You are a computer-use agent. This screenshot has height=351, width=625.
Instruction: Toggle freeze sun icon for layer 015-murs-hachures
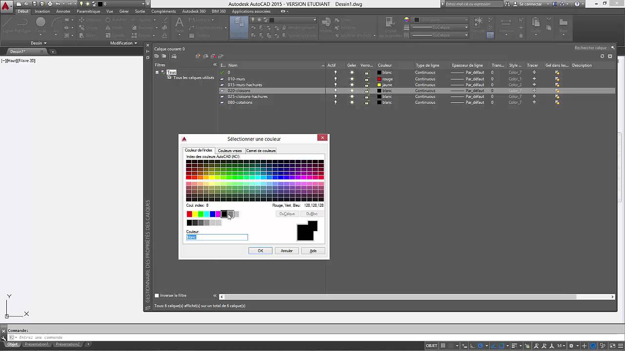pyautogui.click(x=352, y=85)
